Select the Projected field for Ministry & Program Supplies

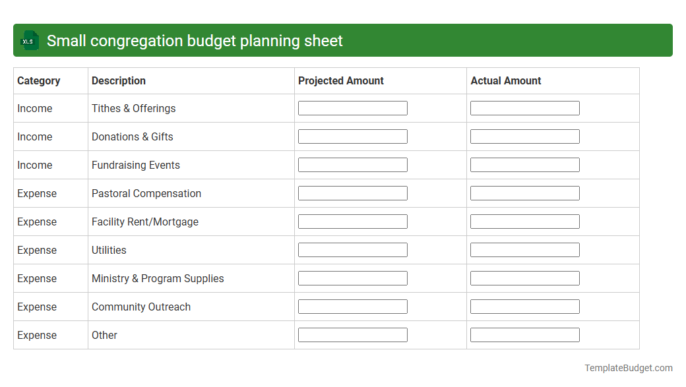352,278
